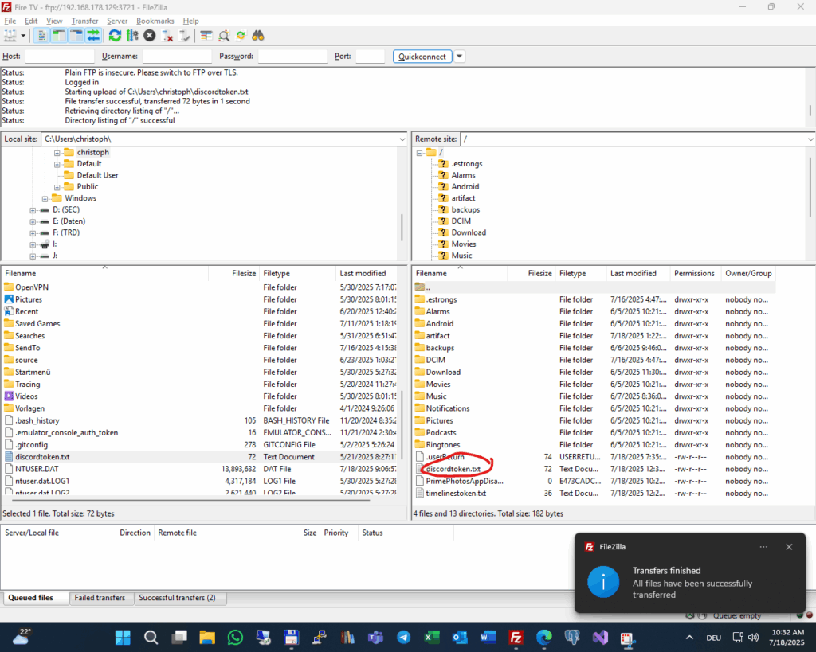Open the Quickconnect history dropdown arrow
Screen dimensions: 816x652
click(460, 57)
